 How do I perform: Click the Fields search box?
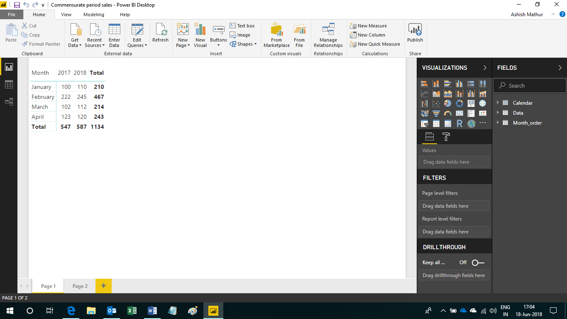[530, 86]
